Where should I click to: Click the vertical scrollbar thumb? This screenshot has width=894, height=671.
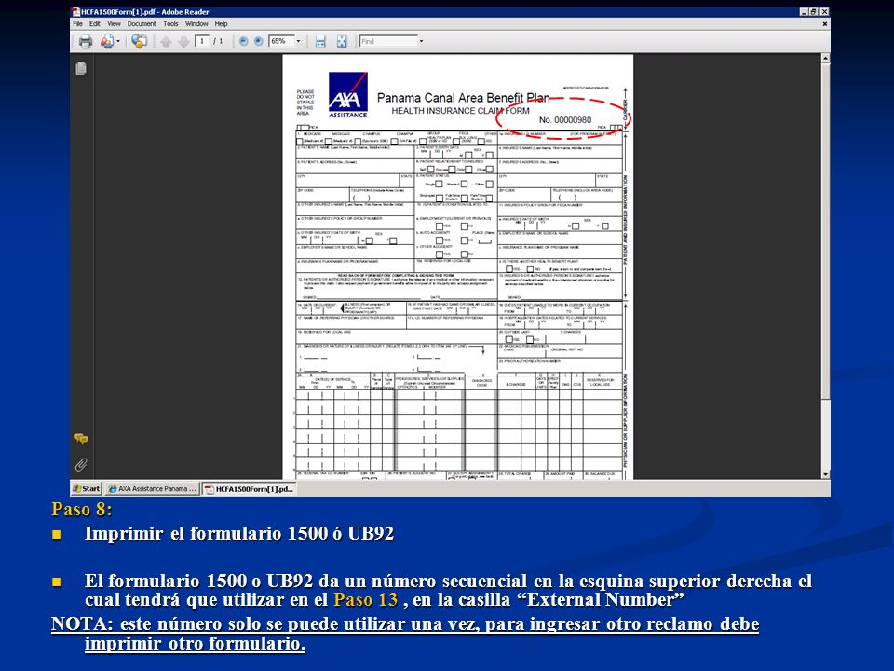click(x=825, y=231)
